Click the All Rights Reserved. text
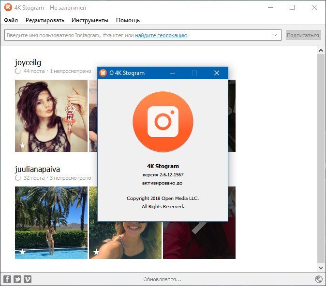This screenshot has height=286, width=326. [163, 206]
